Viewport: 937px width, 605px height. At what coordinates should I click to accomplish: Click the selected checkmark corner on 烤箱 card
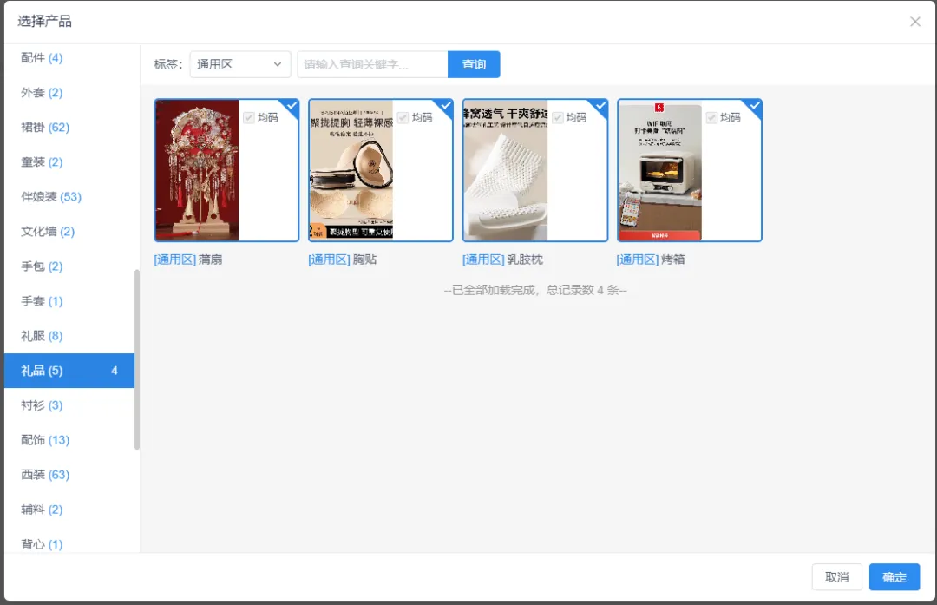pos(756,105)
